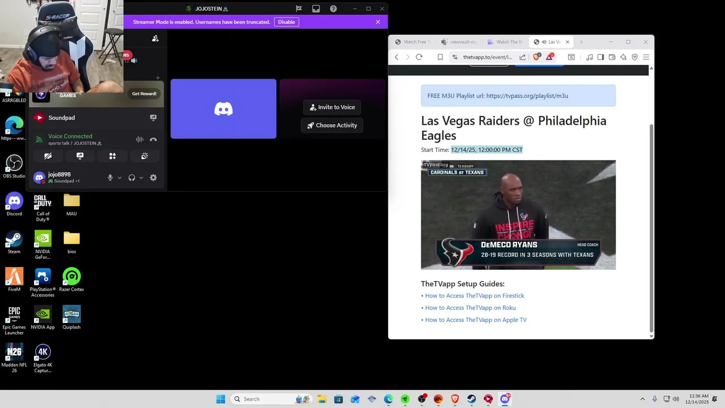
Task: Open Windows Start menu
Action: (220, 399)
